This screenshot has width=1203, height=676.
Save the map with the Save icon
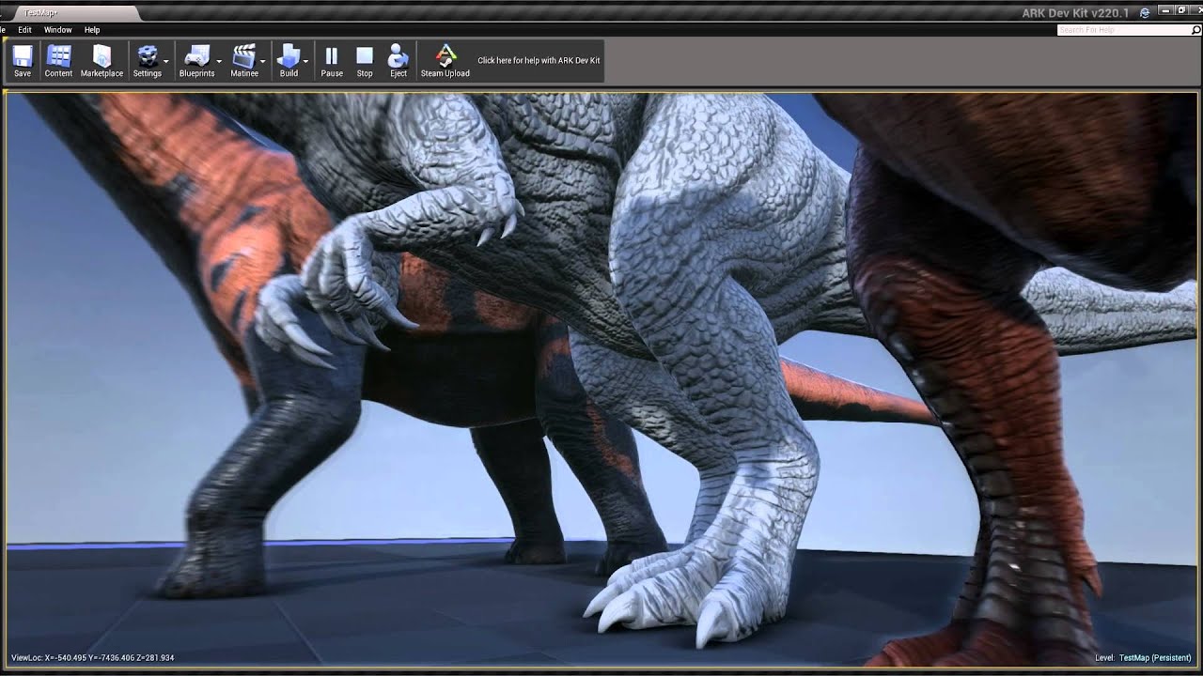pos(23,60)
